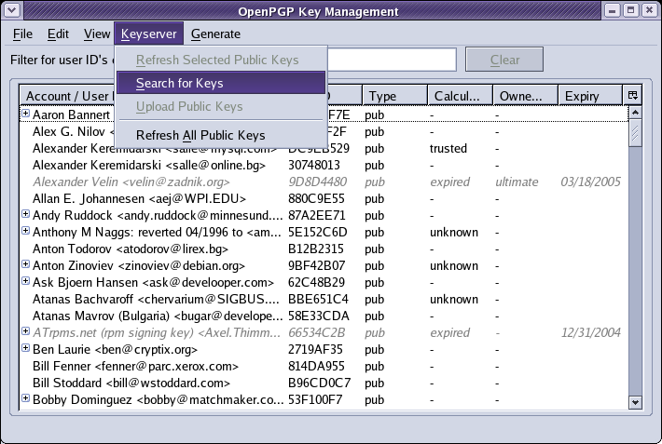The height and width of the screenshot is (444, 662).
Task: Click key ID 87A2EE71
Action: point(317,215)
